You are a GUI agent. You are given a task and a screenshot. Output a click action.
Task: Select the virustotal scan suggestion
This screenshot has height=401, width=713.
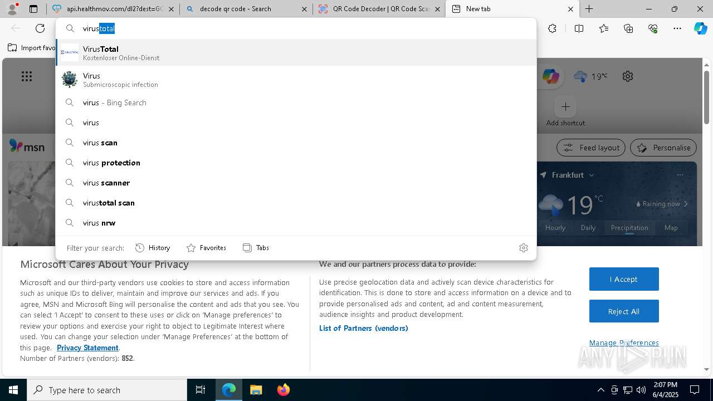tap(296, 203)
